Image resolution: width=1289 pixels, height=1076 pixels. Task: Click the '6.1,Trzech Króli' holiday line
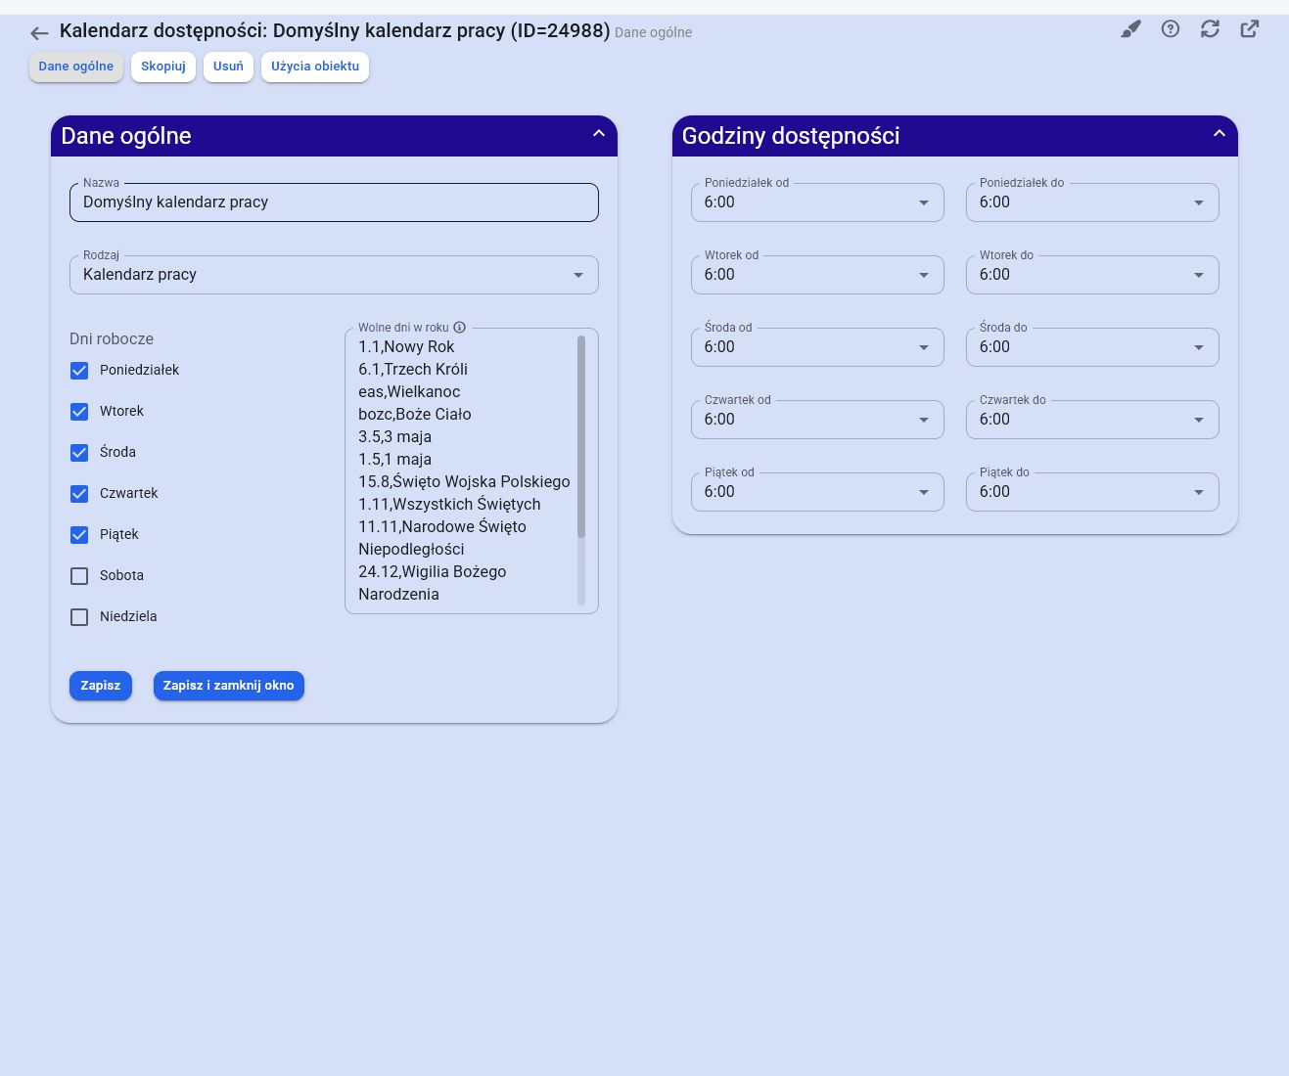[x=413, y=370]
